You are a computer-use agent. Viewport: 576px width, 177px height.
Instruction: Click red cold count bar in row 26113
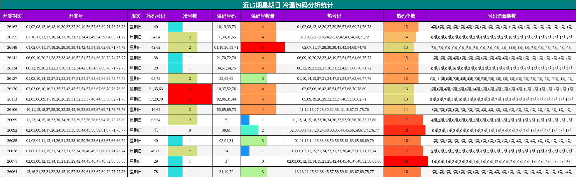(x=190, y=99)
